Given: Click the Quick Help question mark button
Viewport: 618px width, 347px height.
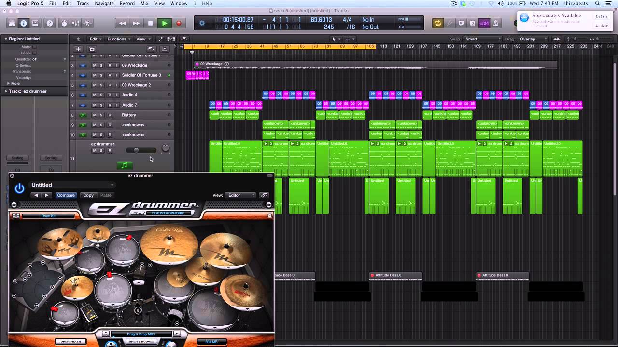Looking at the screenshot, I should 49,23.
